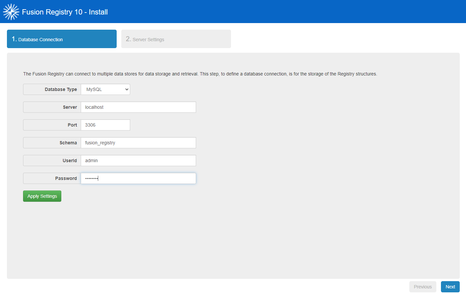Select the Database Connection step tab

coord(62,39)
